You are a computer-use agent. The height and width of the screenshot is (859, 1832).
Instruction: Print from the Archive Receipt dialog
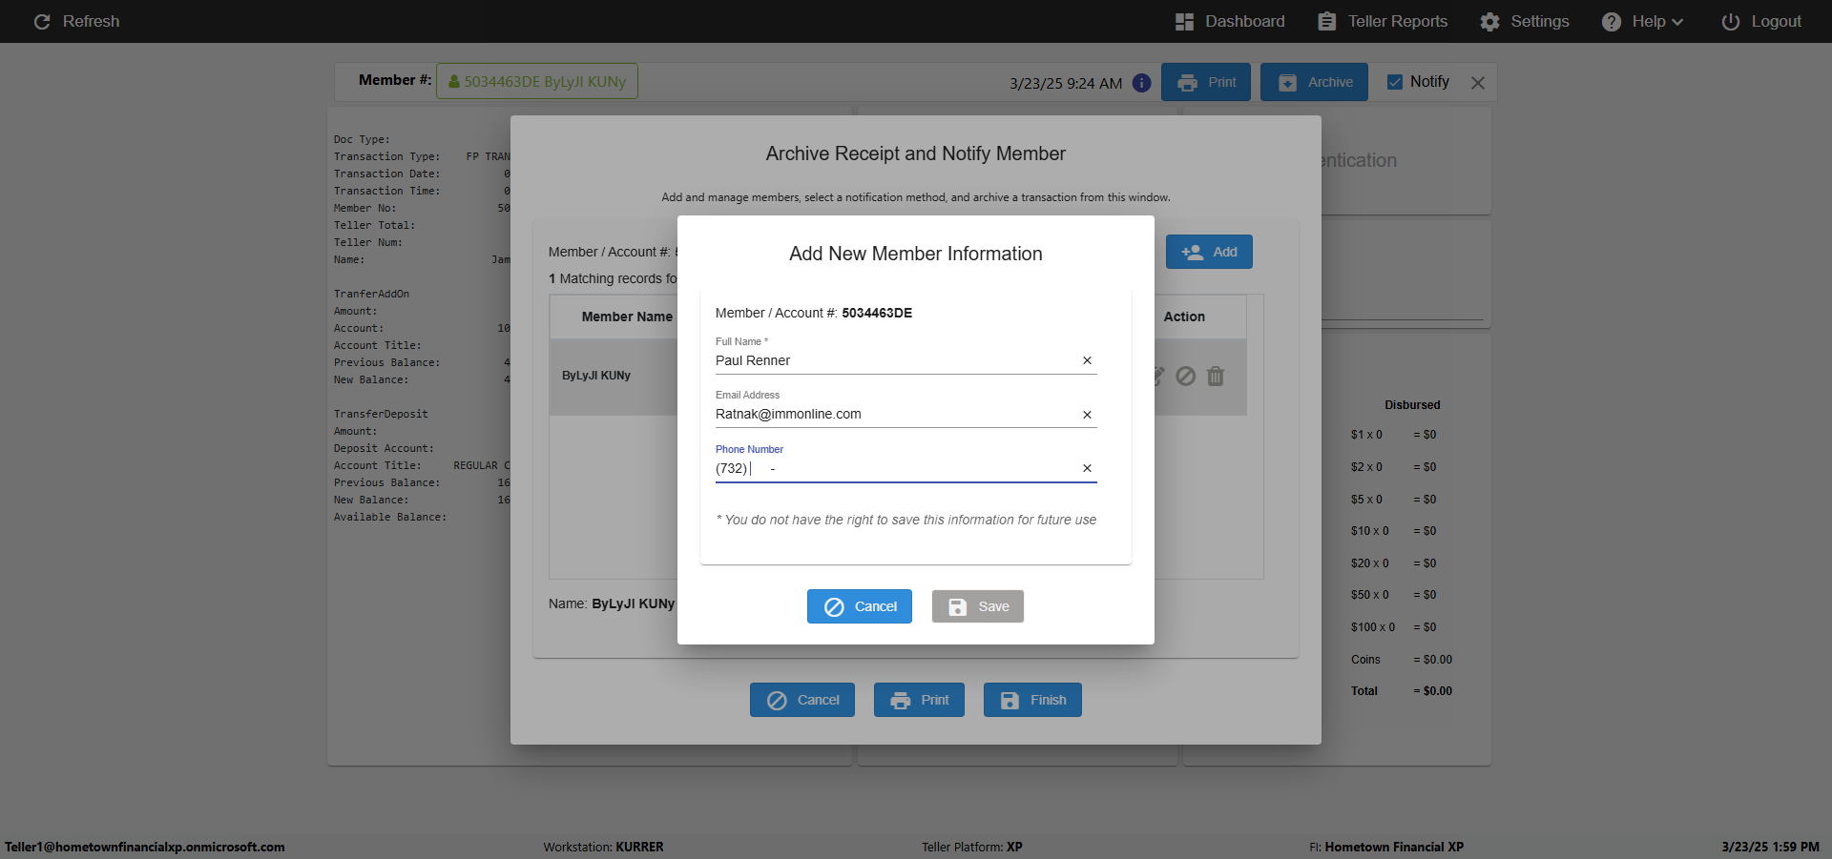point(919,700)
